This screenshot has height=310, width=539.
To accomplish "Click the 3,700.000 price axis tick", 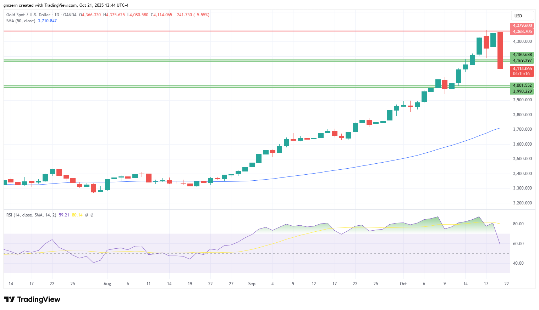I will (522, 129).
